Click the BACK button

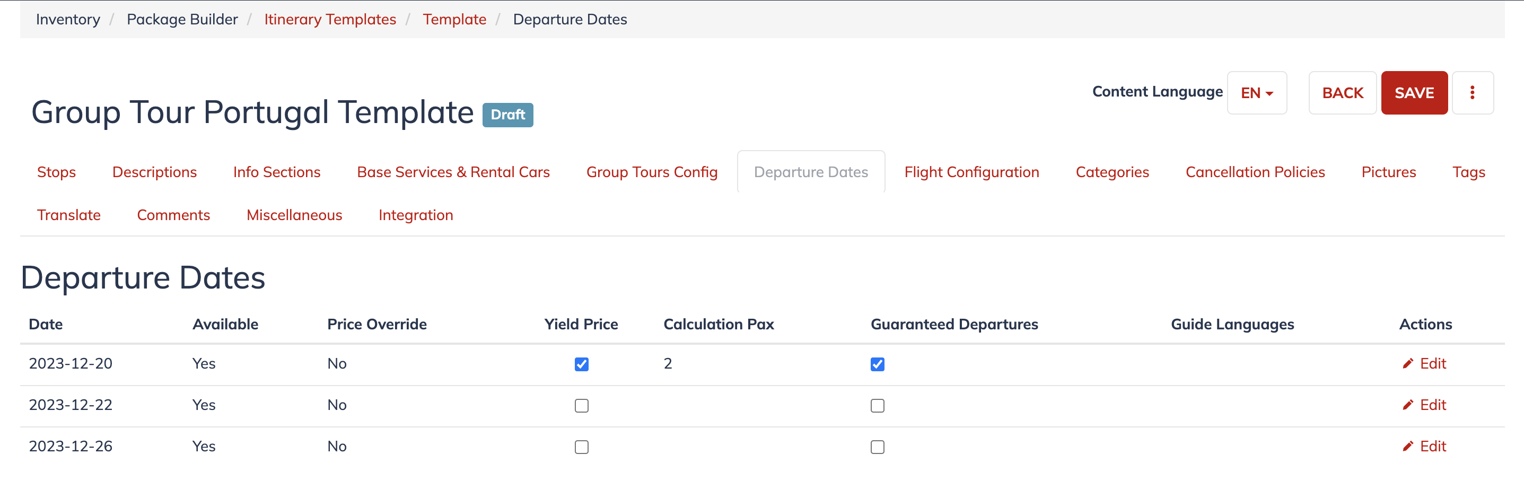[x=1342, y=93]
